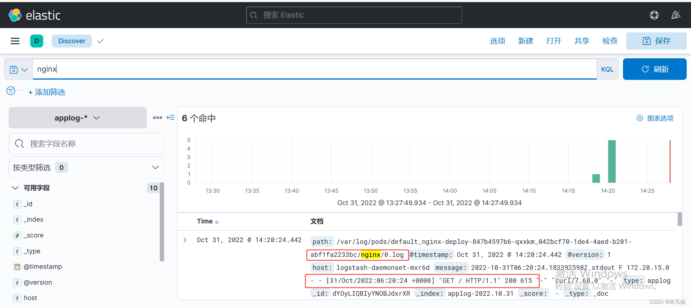Click the 检查 menu item

point(610,41)
